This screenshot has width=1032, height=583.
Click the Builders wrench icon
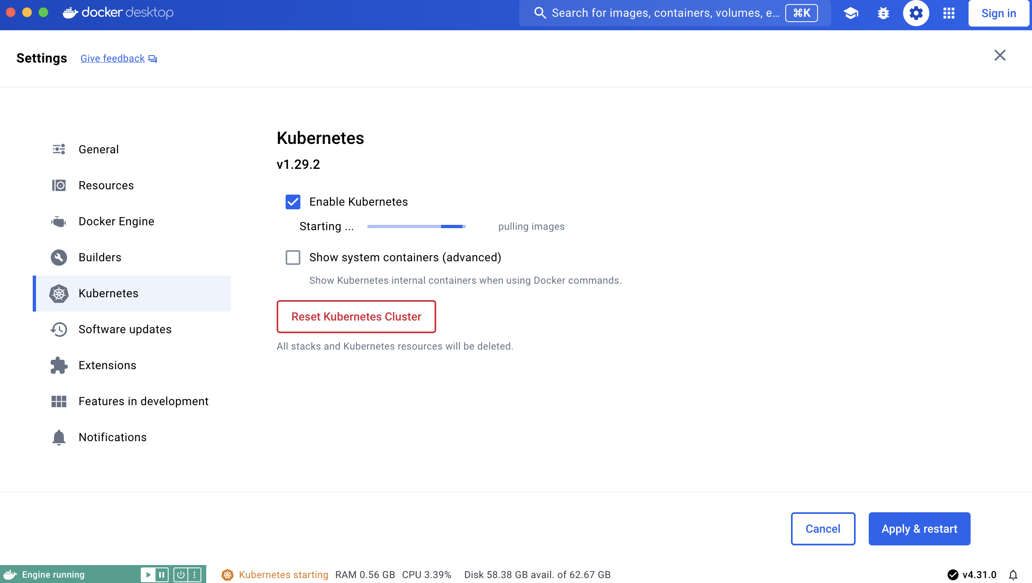pos(59,257)
